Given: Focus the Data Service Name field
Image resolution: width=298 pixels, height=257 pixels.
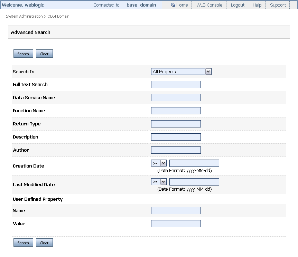Looking at the screenshot, I should (176, 98).
